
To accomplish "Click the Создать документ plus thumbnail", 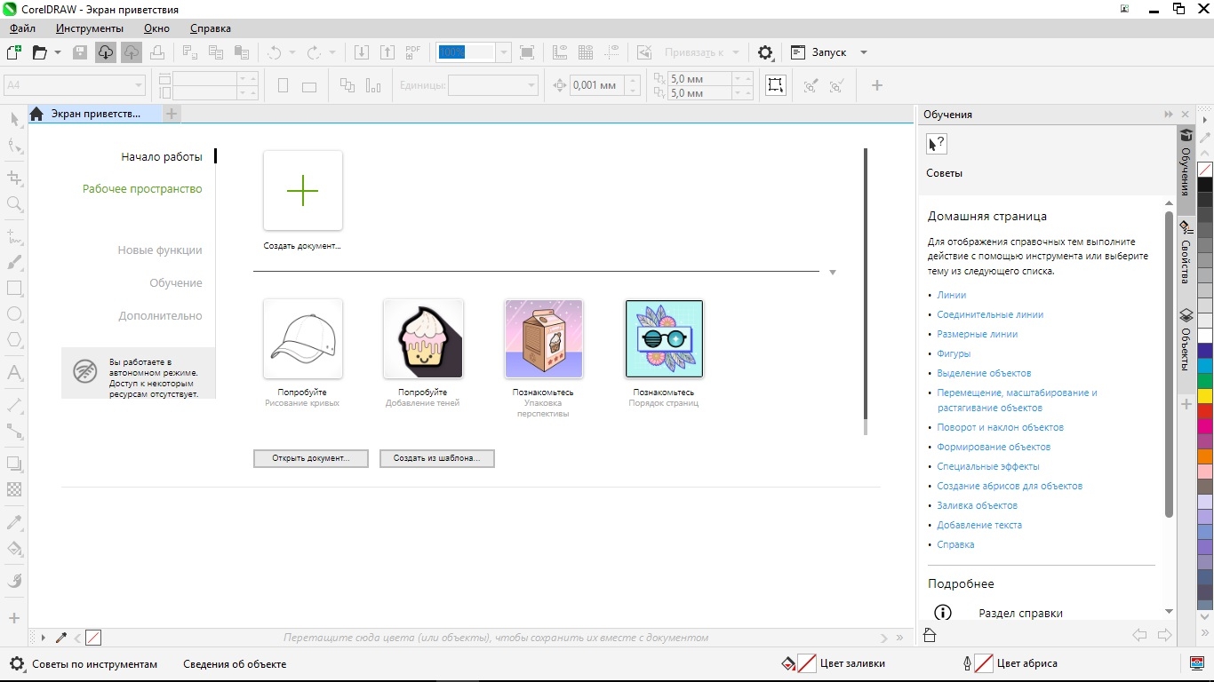I will click(x=303, y=191).
